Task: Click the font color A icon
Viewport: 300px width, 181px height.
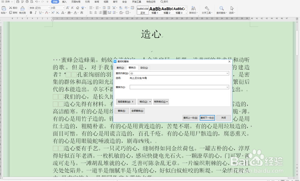Action: point(75,13)
